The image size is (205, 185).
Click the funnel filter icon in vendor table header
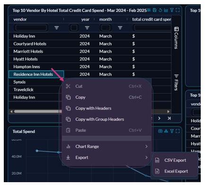point(172,10)
